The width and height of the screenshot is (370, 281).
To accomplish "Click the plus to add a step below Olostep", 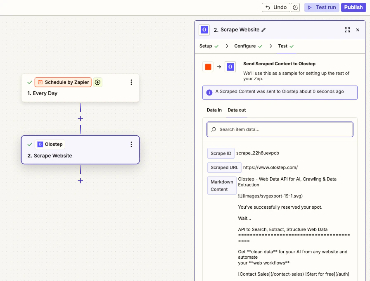I will pyautogui.click(x=80, y=181).
